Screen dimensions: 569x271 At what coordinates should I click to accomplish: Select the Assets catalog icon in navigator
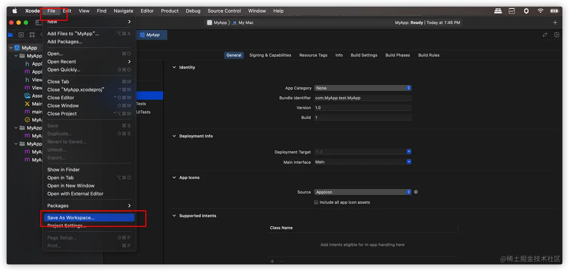point(27,96)
